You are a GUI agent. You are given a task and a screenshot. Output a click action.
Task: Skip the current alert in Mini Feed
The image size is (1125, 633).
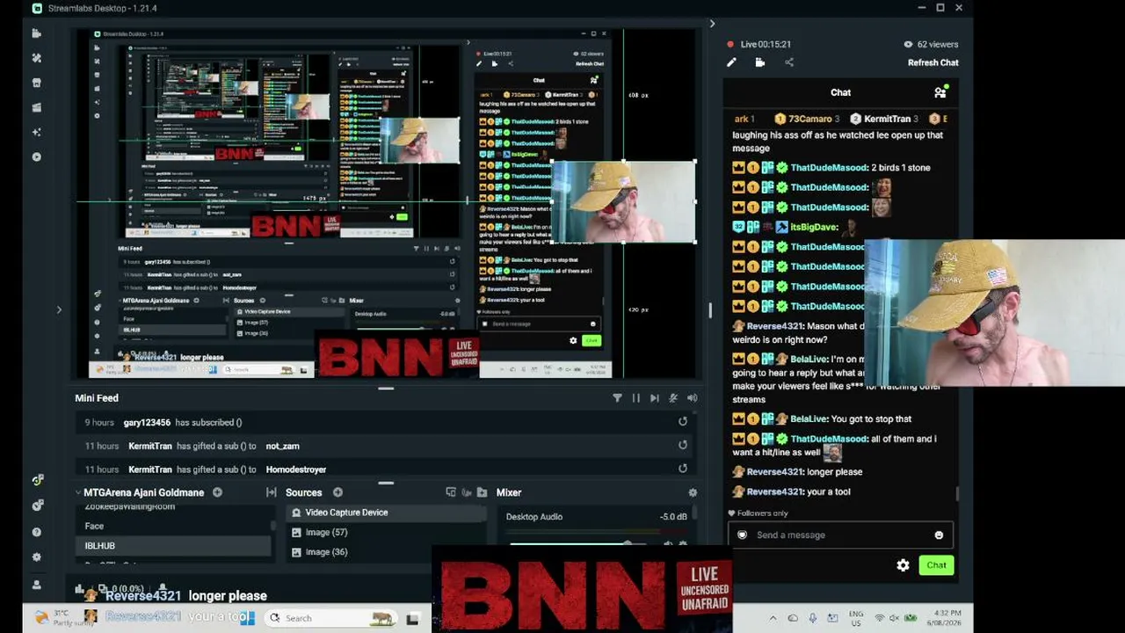pos(654,398)
